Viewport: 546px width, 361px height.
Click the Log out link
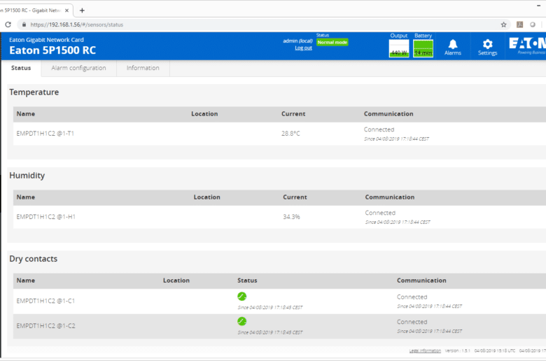pyautogui.click(x=303, y=48)
